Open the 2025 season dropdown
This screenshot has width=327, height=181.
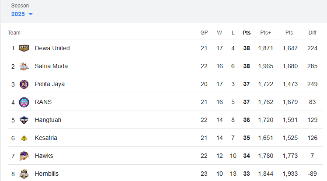tap(22, 14)
